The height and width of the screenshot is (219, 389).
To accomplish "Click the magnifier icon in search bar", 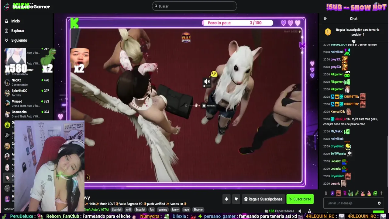I will tap(156, 6).
